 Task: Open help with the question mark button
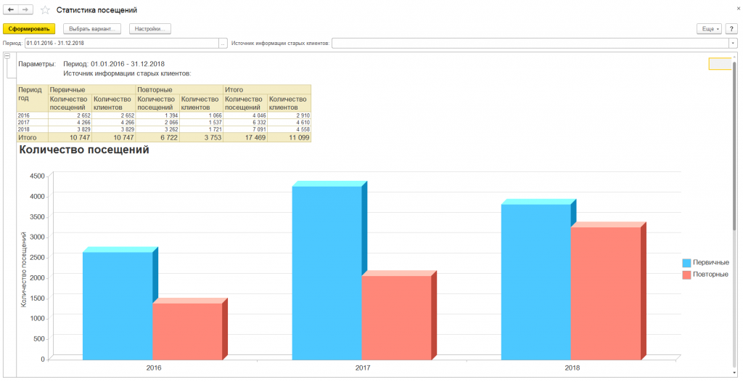(x=732, y=29)
